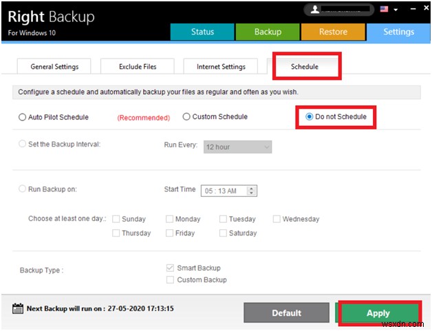The height and width of the screenshot is (331, 432).
Task: Choose Auto Pilot Schedule option
Action: click(22, 117)
